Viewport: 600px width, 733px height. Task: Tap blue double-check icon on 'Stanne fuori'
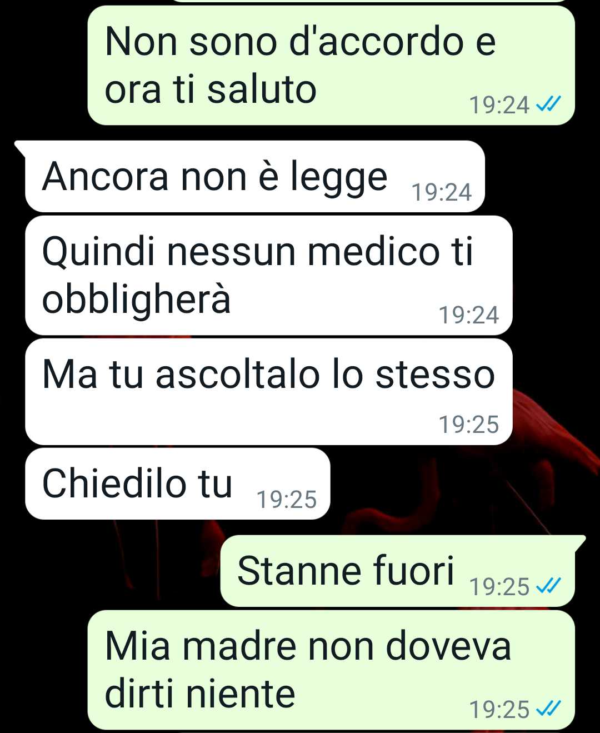pyautogui.click(x=548, y=586)
